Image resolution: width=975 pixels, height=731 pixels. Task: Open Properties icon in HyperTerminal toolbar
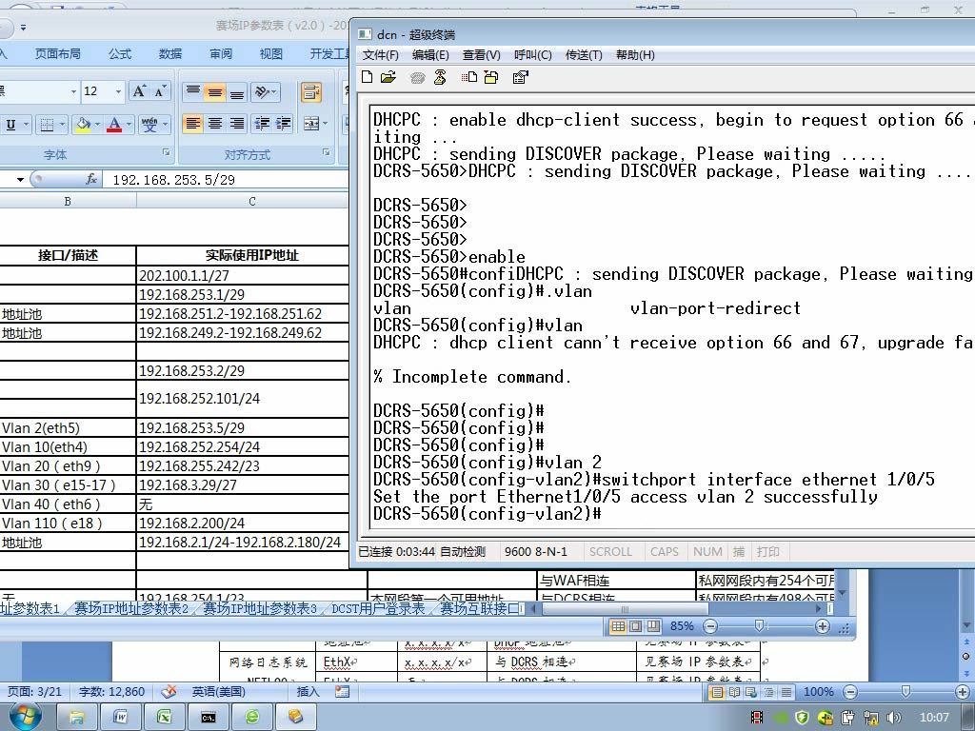520,77
